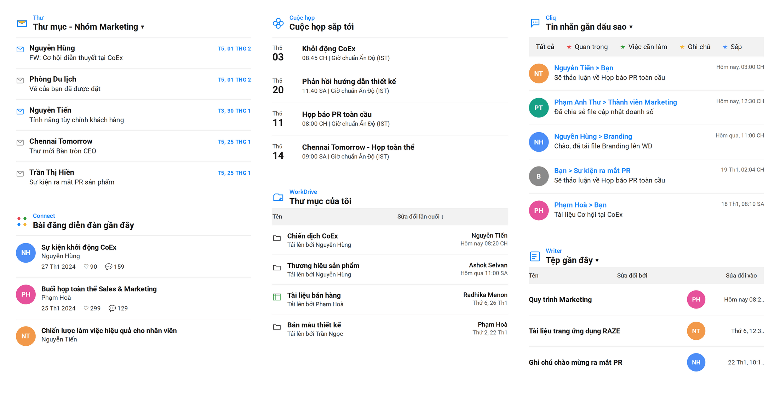This screenshot has height=404, width=780.
Task: Click the envelope icon beside Trần Thị Hiền email
Action: (20, 174)
